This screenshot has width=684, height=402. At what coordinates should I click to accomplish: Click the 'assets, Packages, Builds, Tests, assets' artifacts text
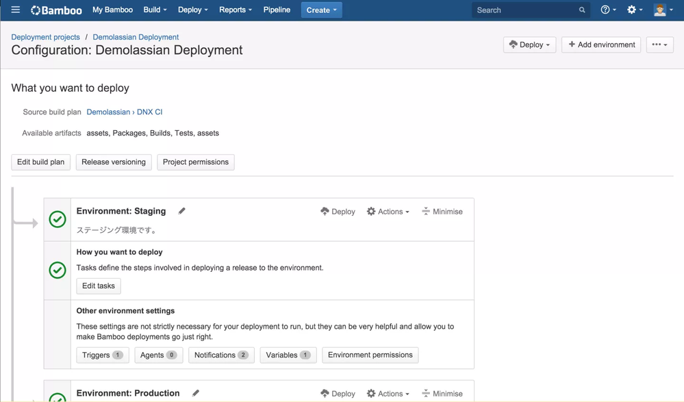coord(153,133)
